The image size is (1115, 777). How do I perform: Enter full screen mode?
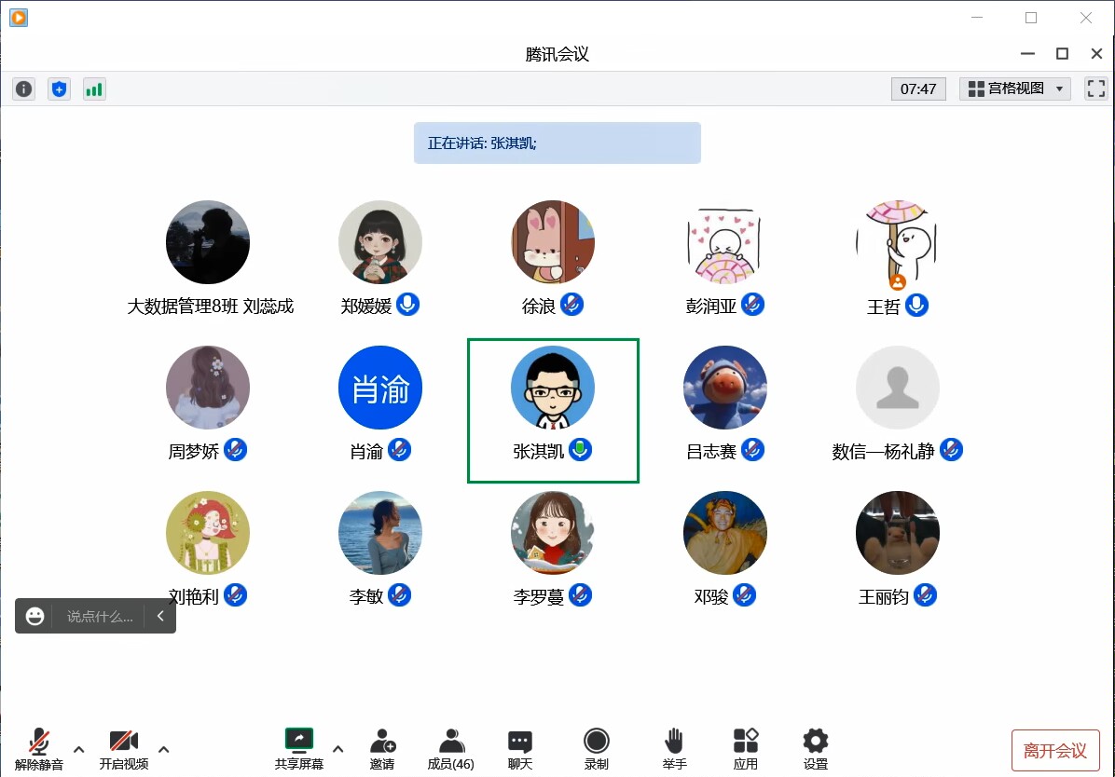pos(1095,89)
